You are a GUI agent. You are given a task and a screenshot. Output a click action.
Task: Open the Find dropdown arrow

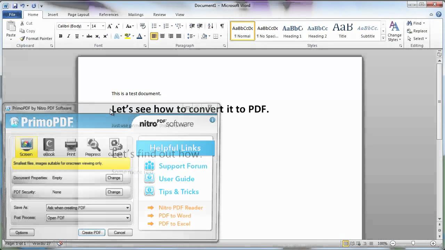pos(424,23)
